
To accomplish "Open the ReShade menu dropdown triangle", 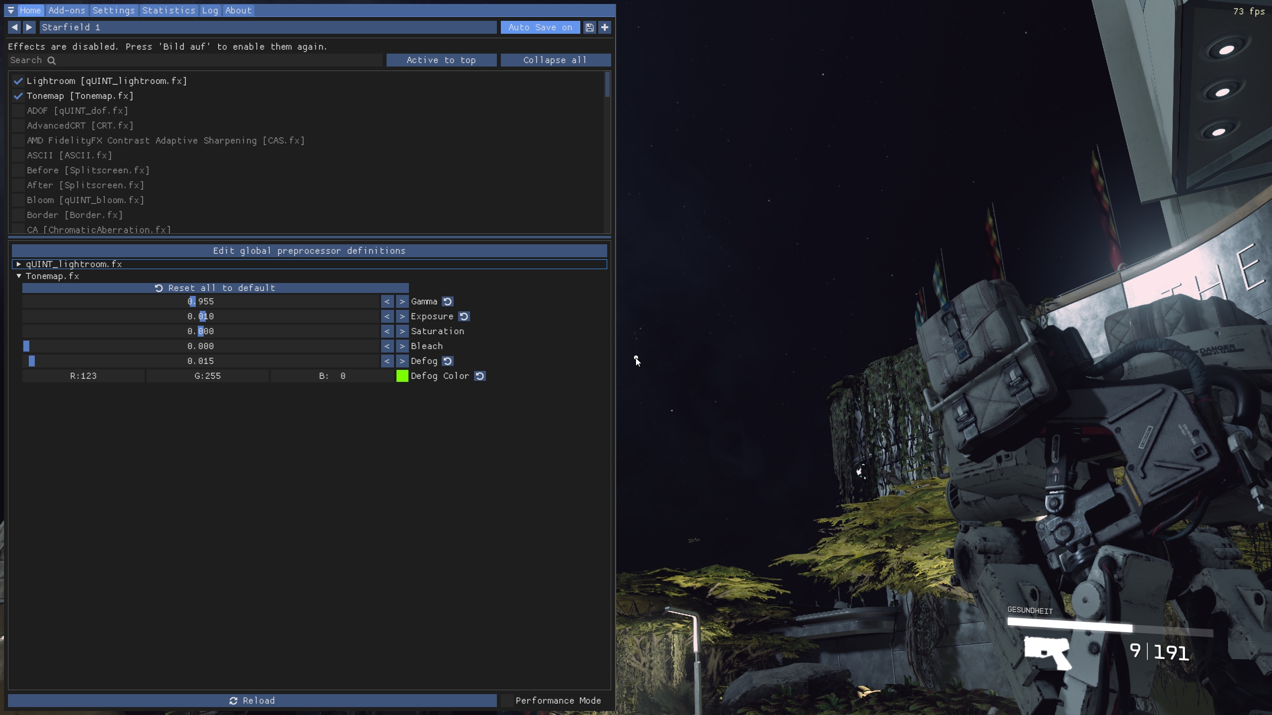I will coord(11,10).
